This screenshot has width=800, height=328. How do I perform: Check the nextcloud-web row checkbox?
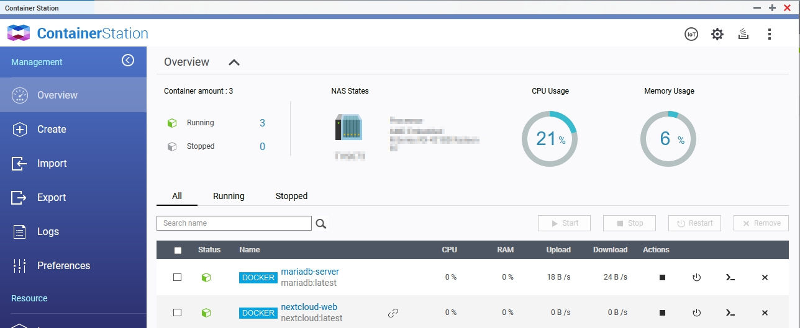coord(178,312)
